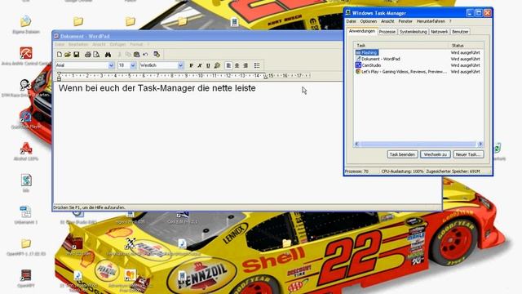Viewport: 522px width, 294px height.
Task: Switch to the Netzwerk tab
Action: point(439,32)
